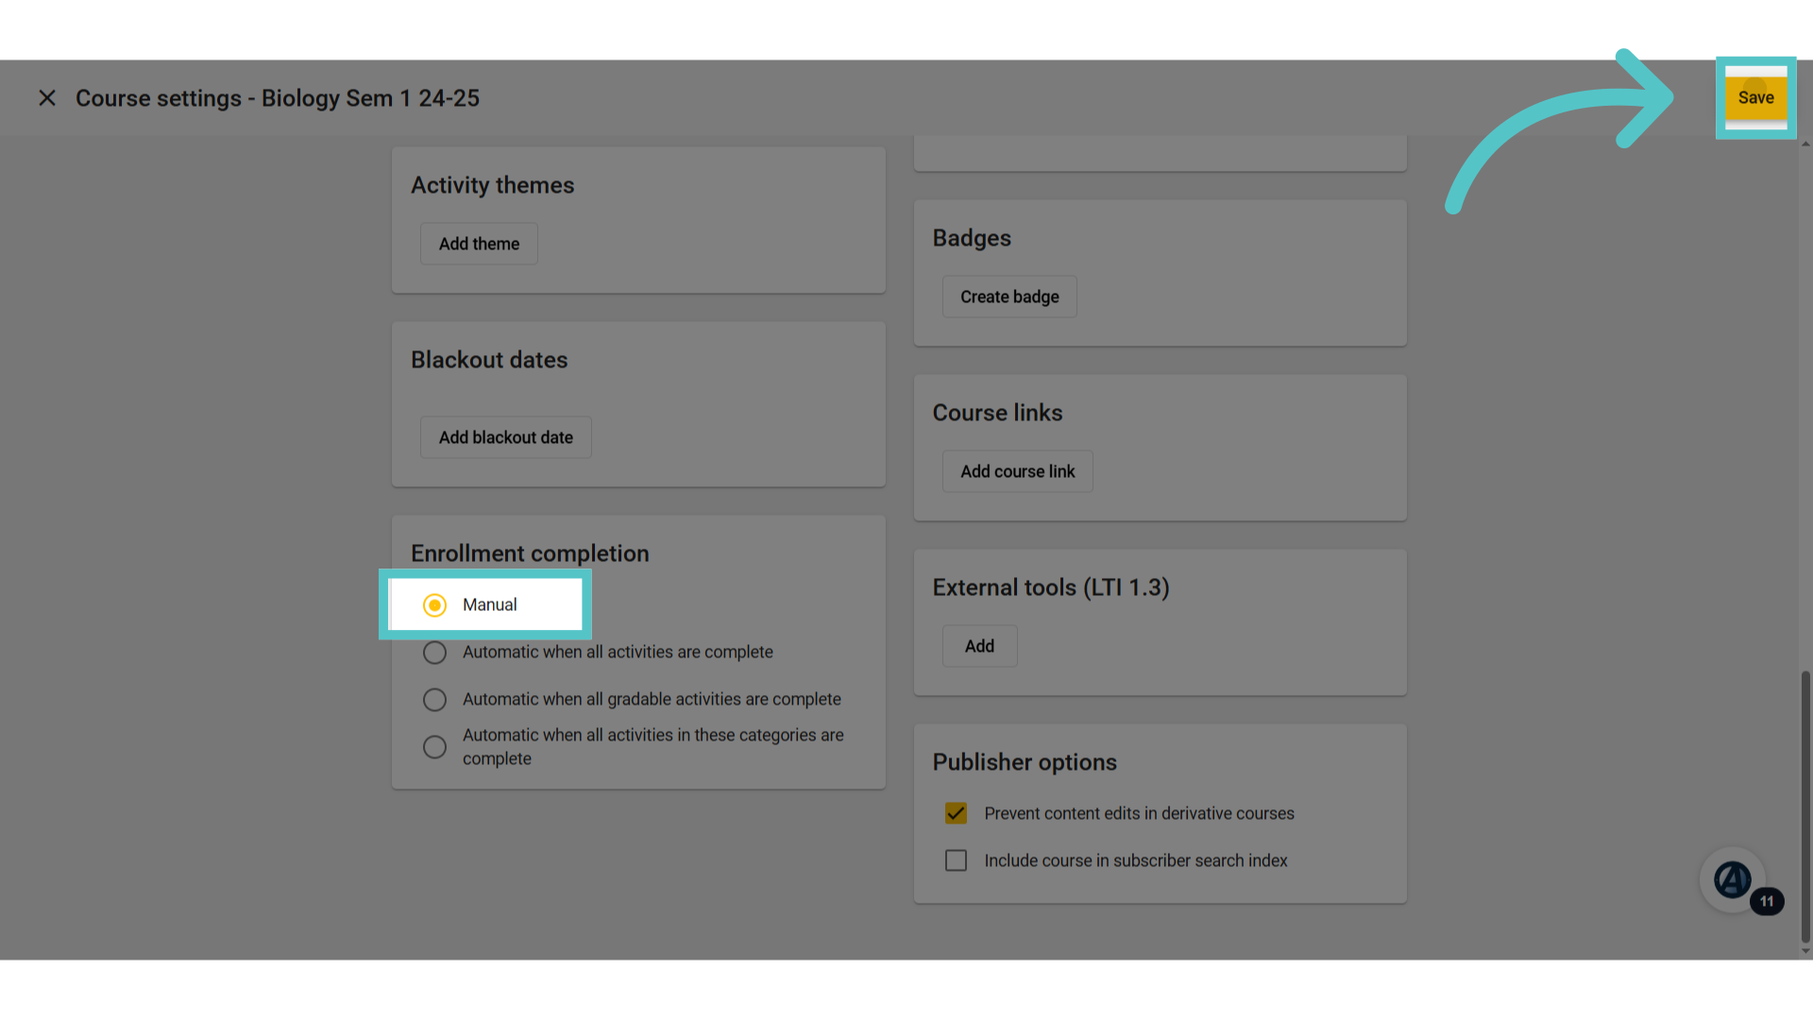Select Automatic when activities in these categories complete
The width and height of the screenshot is (1813, 1020).
click(434, 747)
